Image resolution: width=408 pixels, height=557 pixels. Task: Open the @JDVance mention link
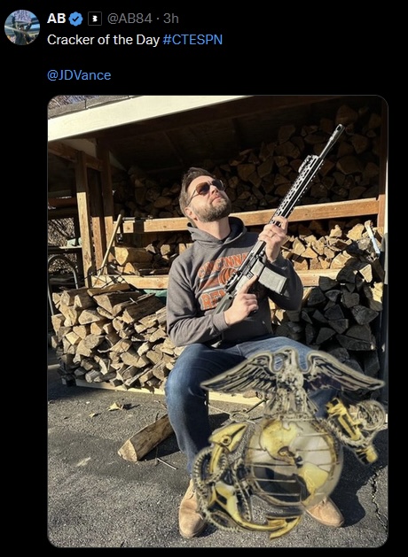click(79, 75)
